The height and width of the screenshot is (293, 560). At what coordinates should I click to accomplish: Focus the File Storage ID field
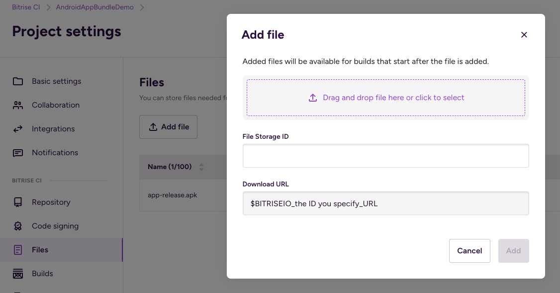point(385,156)
